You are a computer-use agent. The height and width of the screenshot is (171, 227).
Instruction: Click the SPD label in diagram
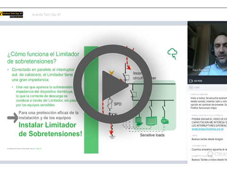pos(118,104)
